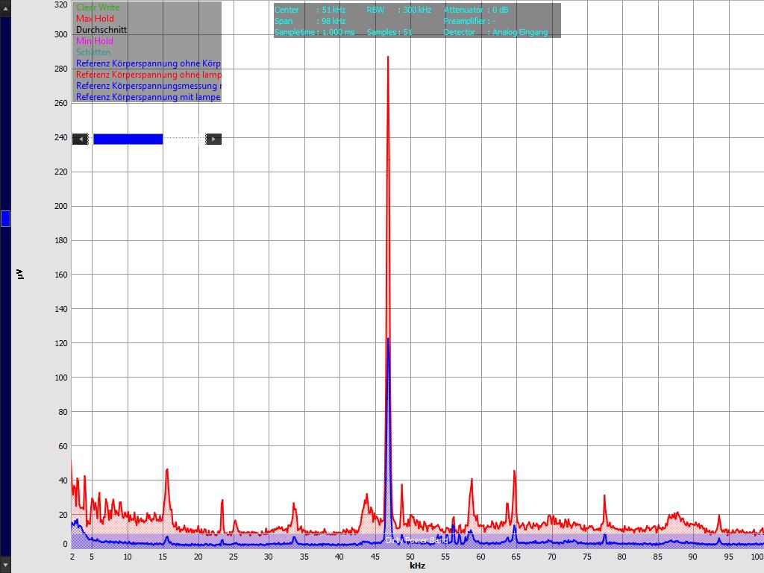
Task: Select the Schatten legend entry
Action: click(93, 52)
